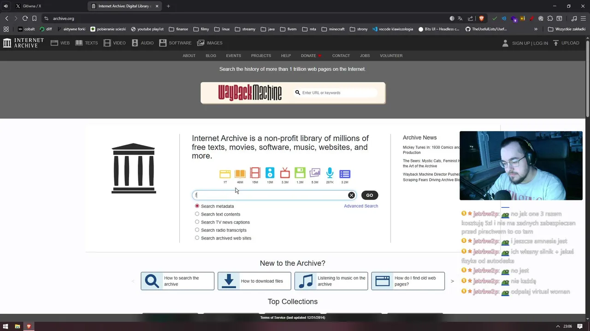The height and width of the screenshot is (331, 590).
Task: Open the linux bookmarks folder
Action: [222, 29]
